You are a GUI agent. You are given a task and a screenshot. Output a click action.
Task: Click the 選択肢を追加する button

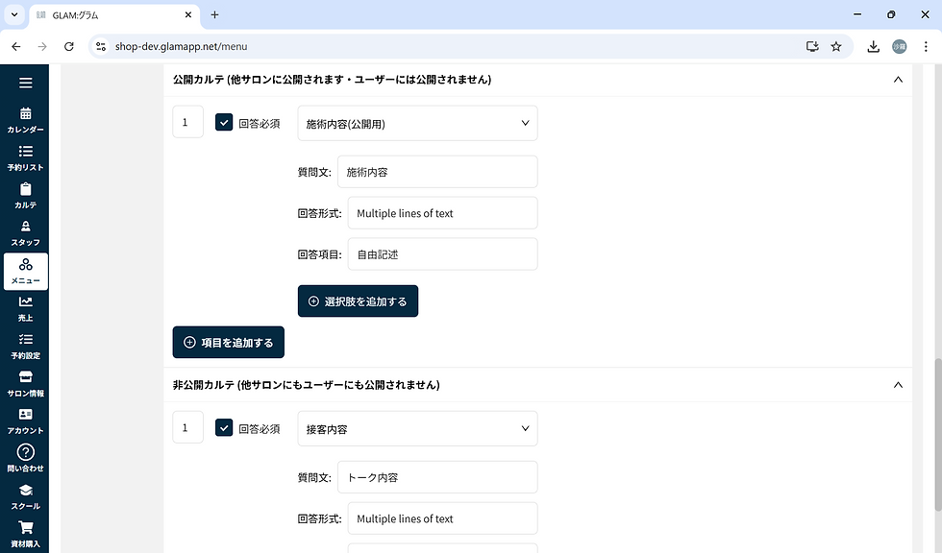358,301
